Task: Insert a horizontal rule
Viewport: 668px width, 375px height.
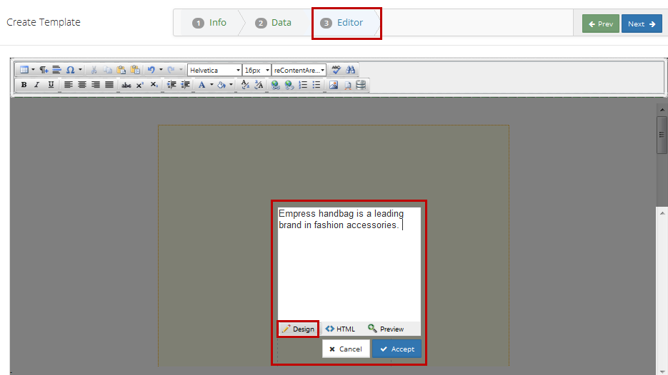Action: pyautogui.click(x=56, y=70)
